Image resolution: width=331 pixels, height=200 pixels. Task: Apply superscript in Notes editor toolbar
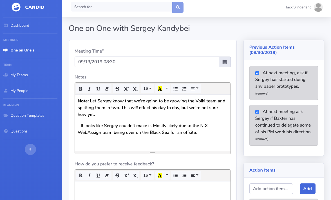[126, 89]
